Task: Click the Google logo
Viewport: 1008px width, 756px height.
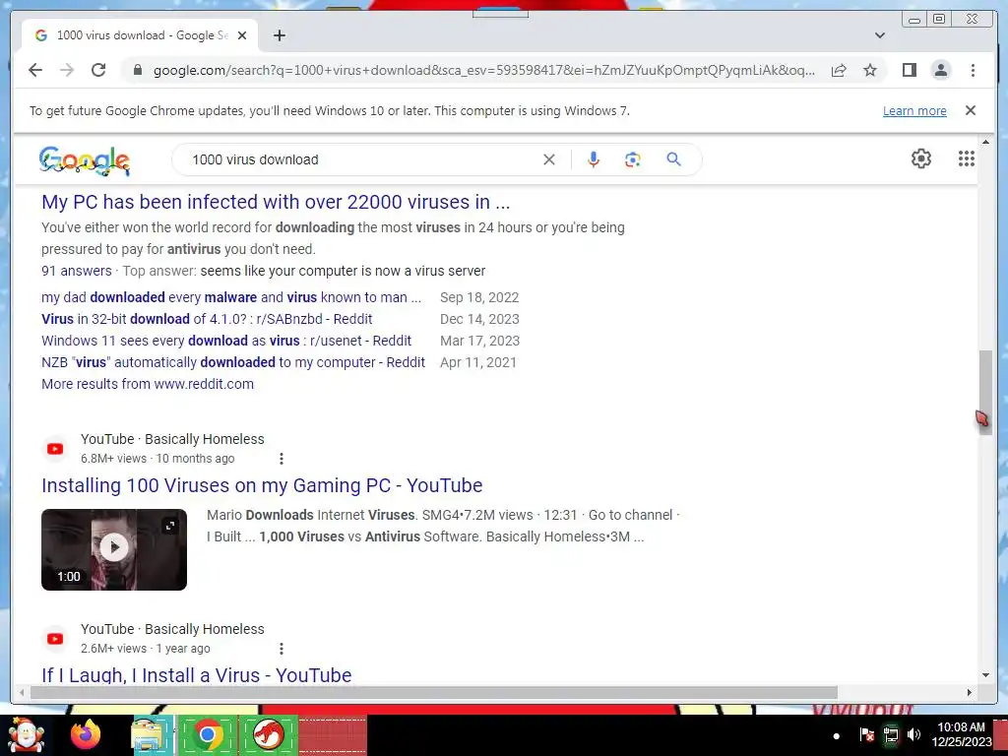Action: click(85, 160)
